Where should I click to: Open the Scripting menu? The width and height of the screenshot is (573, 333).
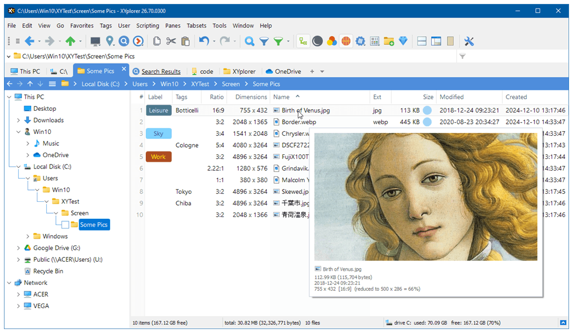[x=147, y=25]
